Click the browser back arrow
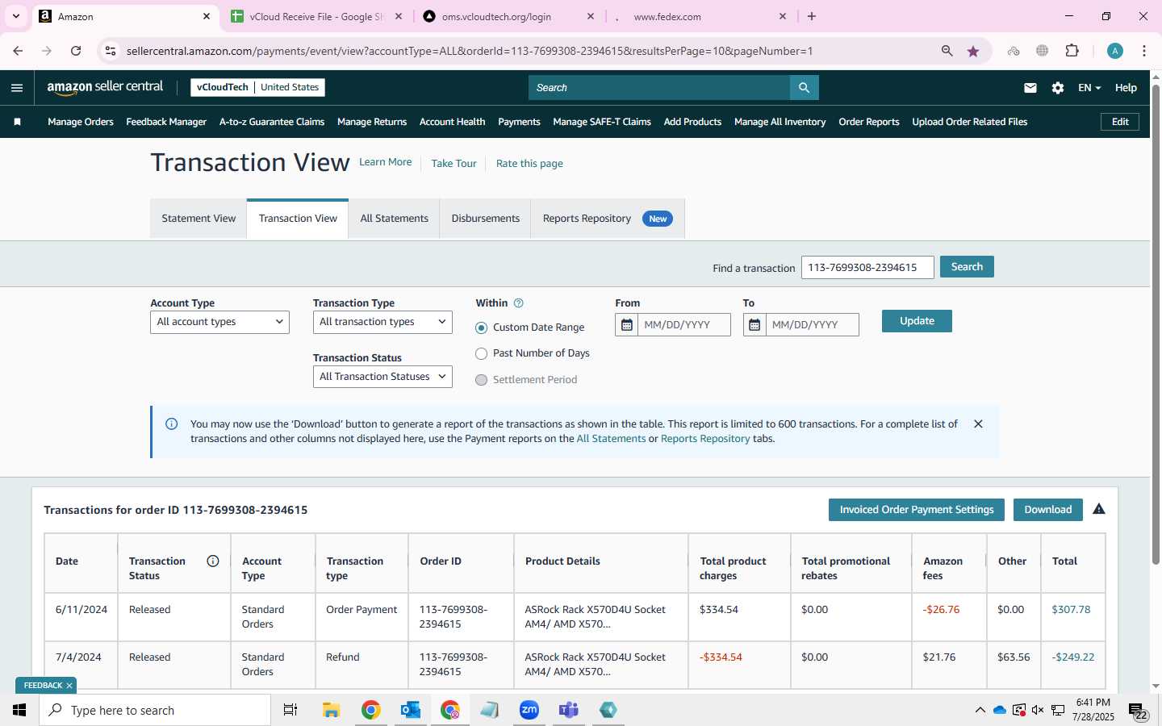1162x726 pixels. [x=18, y=51]
